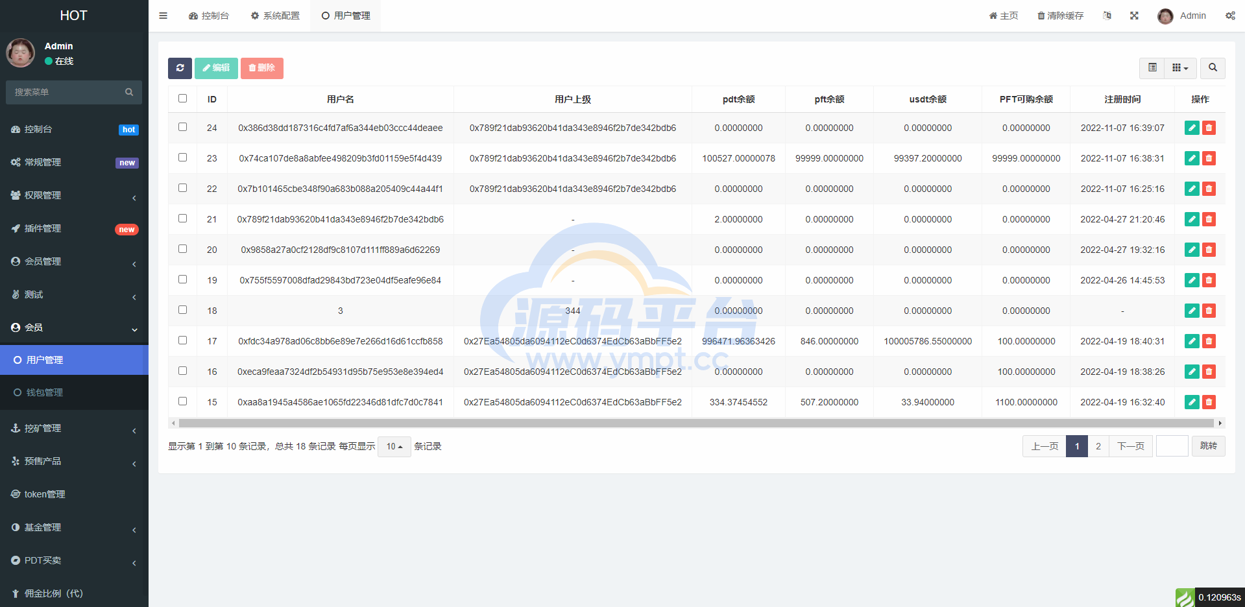Click the debug timer icon in the corner
1245x607 pixels.
point(1185,597)
